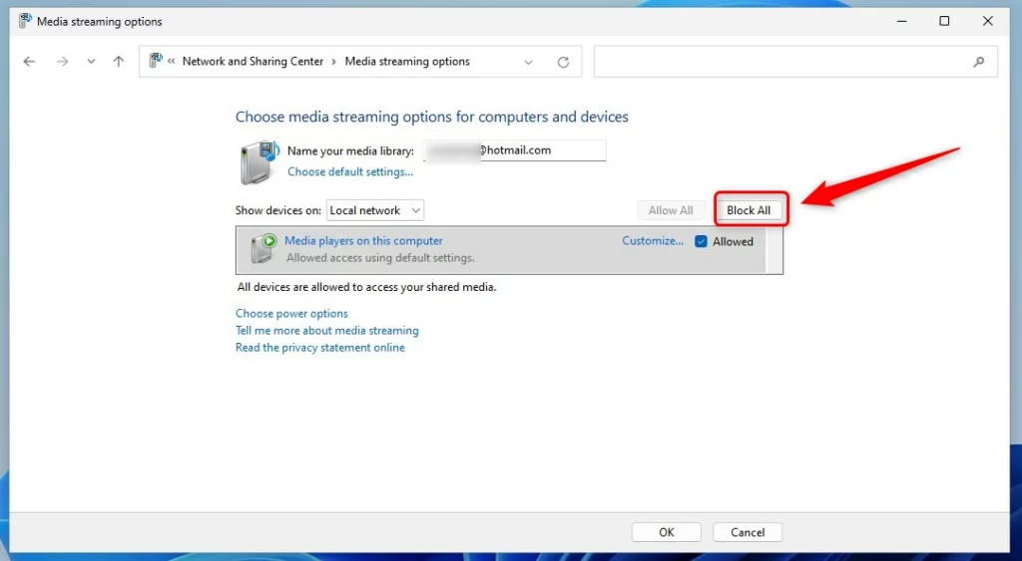Go back using the back arrow
The image size is (1022, 561).
(x=29, y=62)
